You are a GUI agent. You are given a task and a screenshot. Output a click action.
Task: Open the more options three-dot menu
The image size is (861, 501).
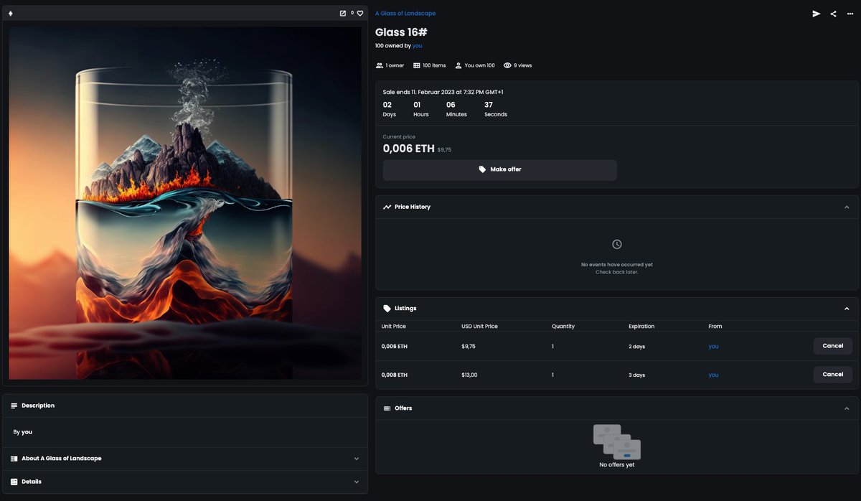[850, 14]
